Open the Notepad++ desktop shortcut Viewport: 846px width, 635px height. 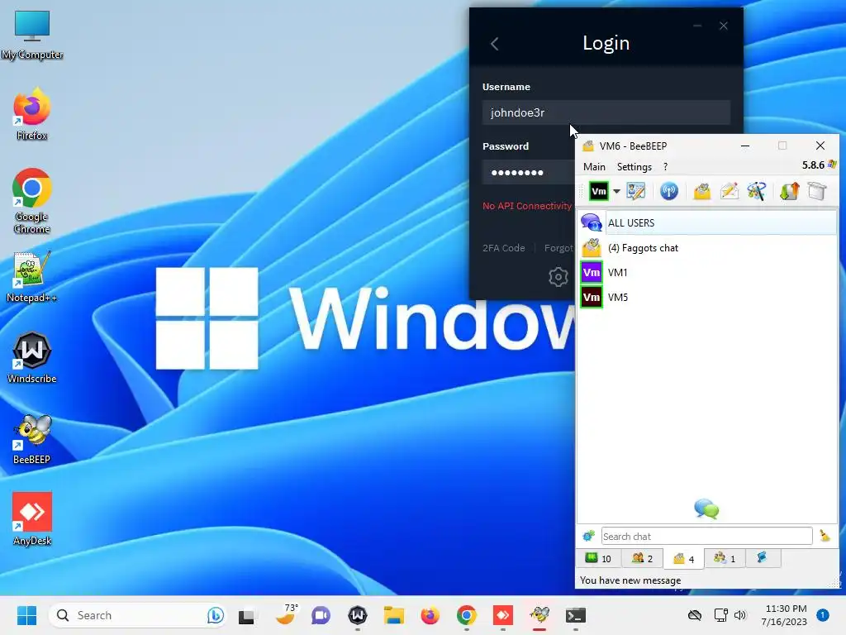32,276
